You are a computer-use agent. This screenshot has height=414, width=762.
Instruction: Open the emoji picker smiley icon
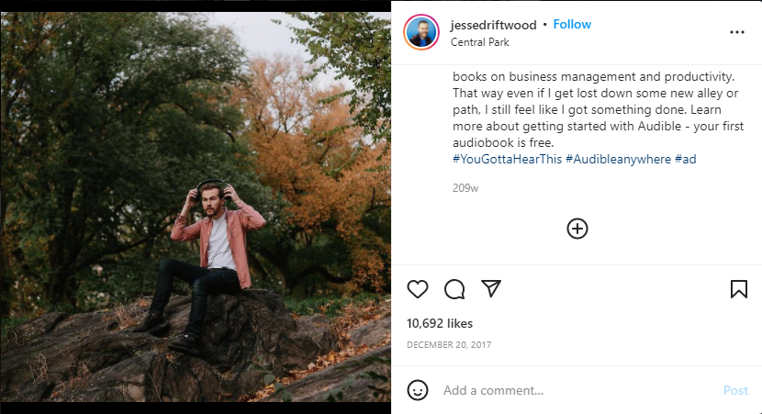pos(418,390)
